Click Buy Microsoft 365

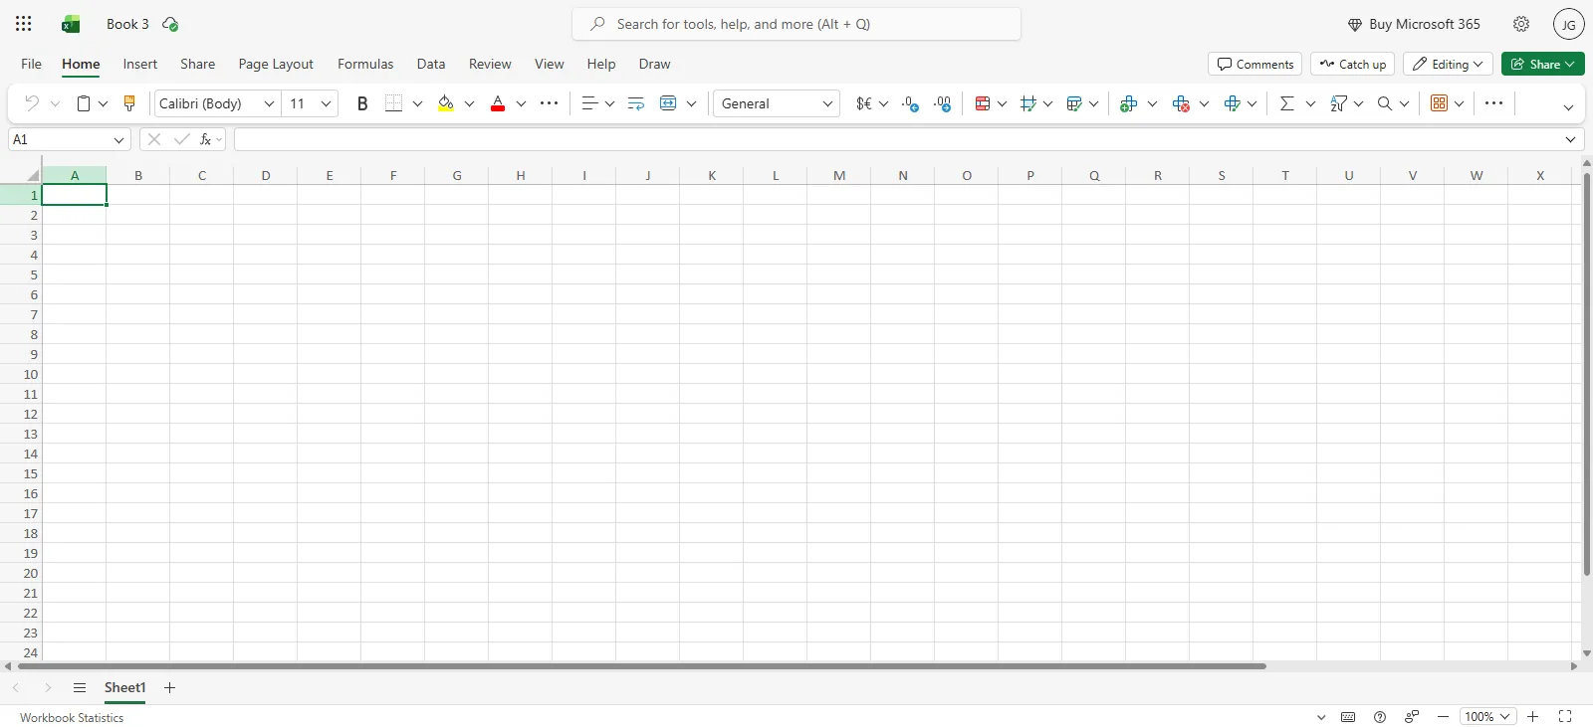1414,24
